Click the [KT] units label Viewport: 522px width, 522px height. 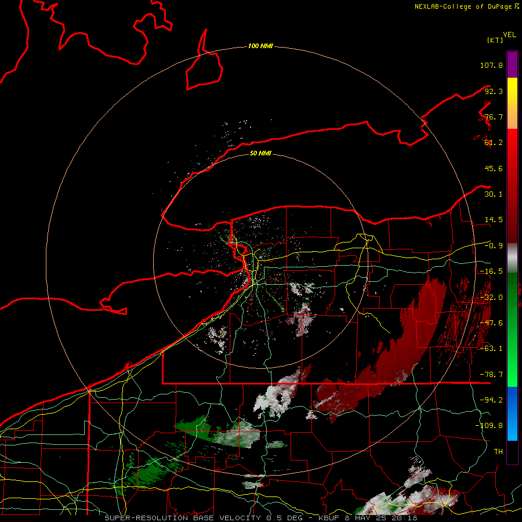495,40
